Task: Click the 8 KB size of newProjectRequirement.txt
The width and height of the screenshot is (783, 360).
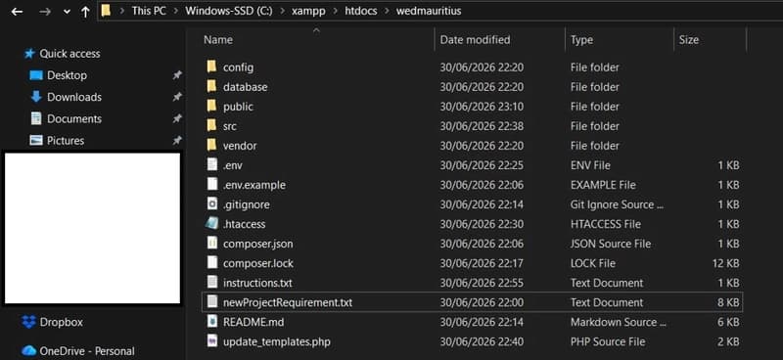Action: click(728, 302)
